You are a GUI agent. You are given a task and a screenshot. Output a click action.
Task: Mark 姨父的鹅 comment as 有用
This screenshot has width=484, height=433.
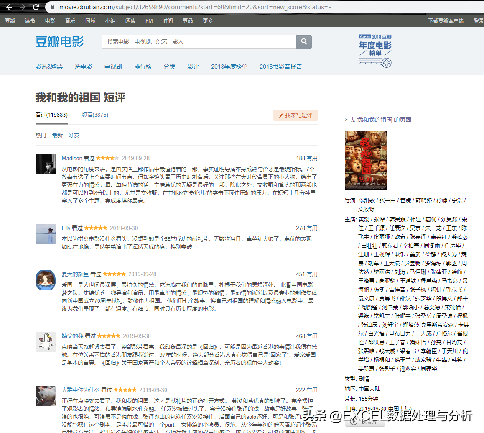(312, 336)
